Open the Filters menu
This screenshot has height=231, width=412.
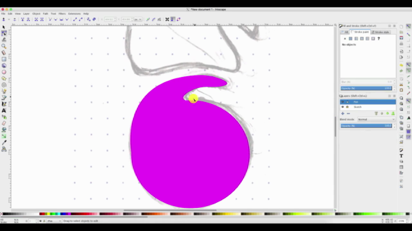[62, 13]
